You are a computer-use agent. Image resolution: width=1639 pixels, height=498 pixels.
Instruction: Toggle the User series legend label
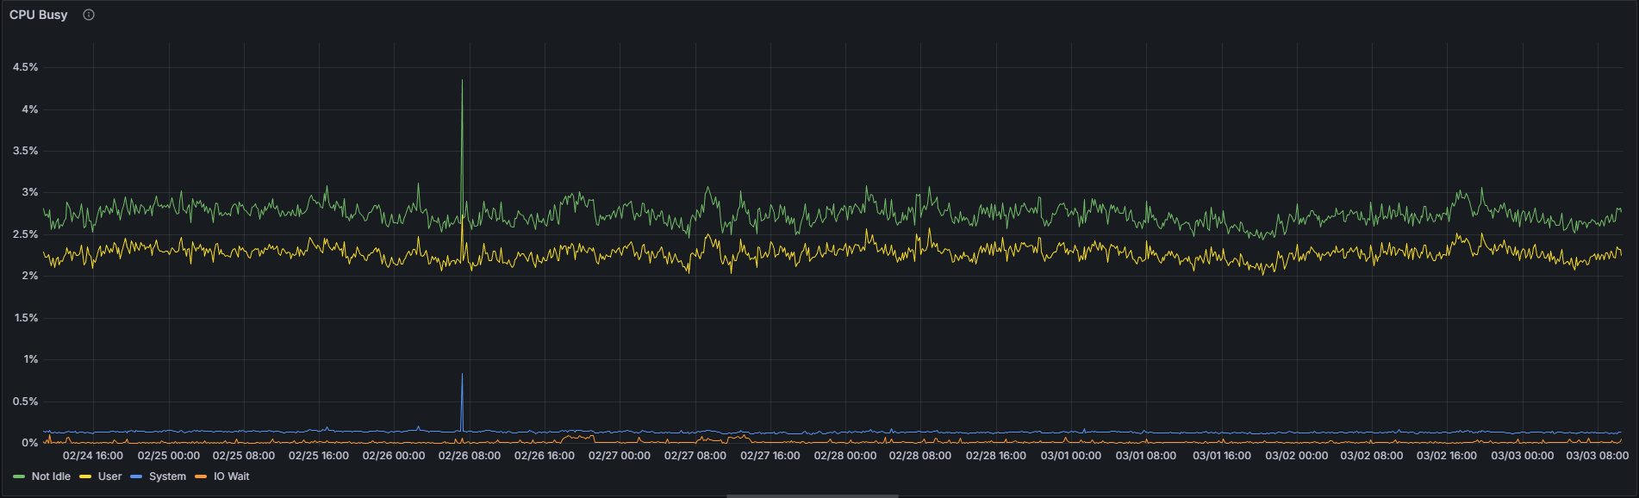(109, 476)
